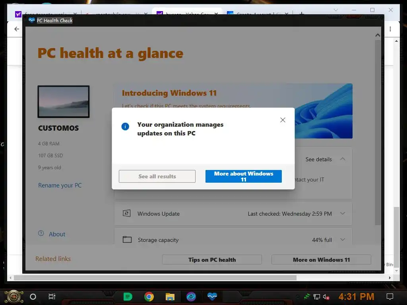Close the organization manages updates dialog
Image resolution: width=407 pixels, height=305 pixels.
(x=283, y=120)
